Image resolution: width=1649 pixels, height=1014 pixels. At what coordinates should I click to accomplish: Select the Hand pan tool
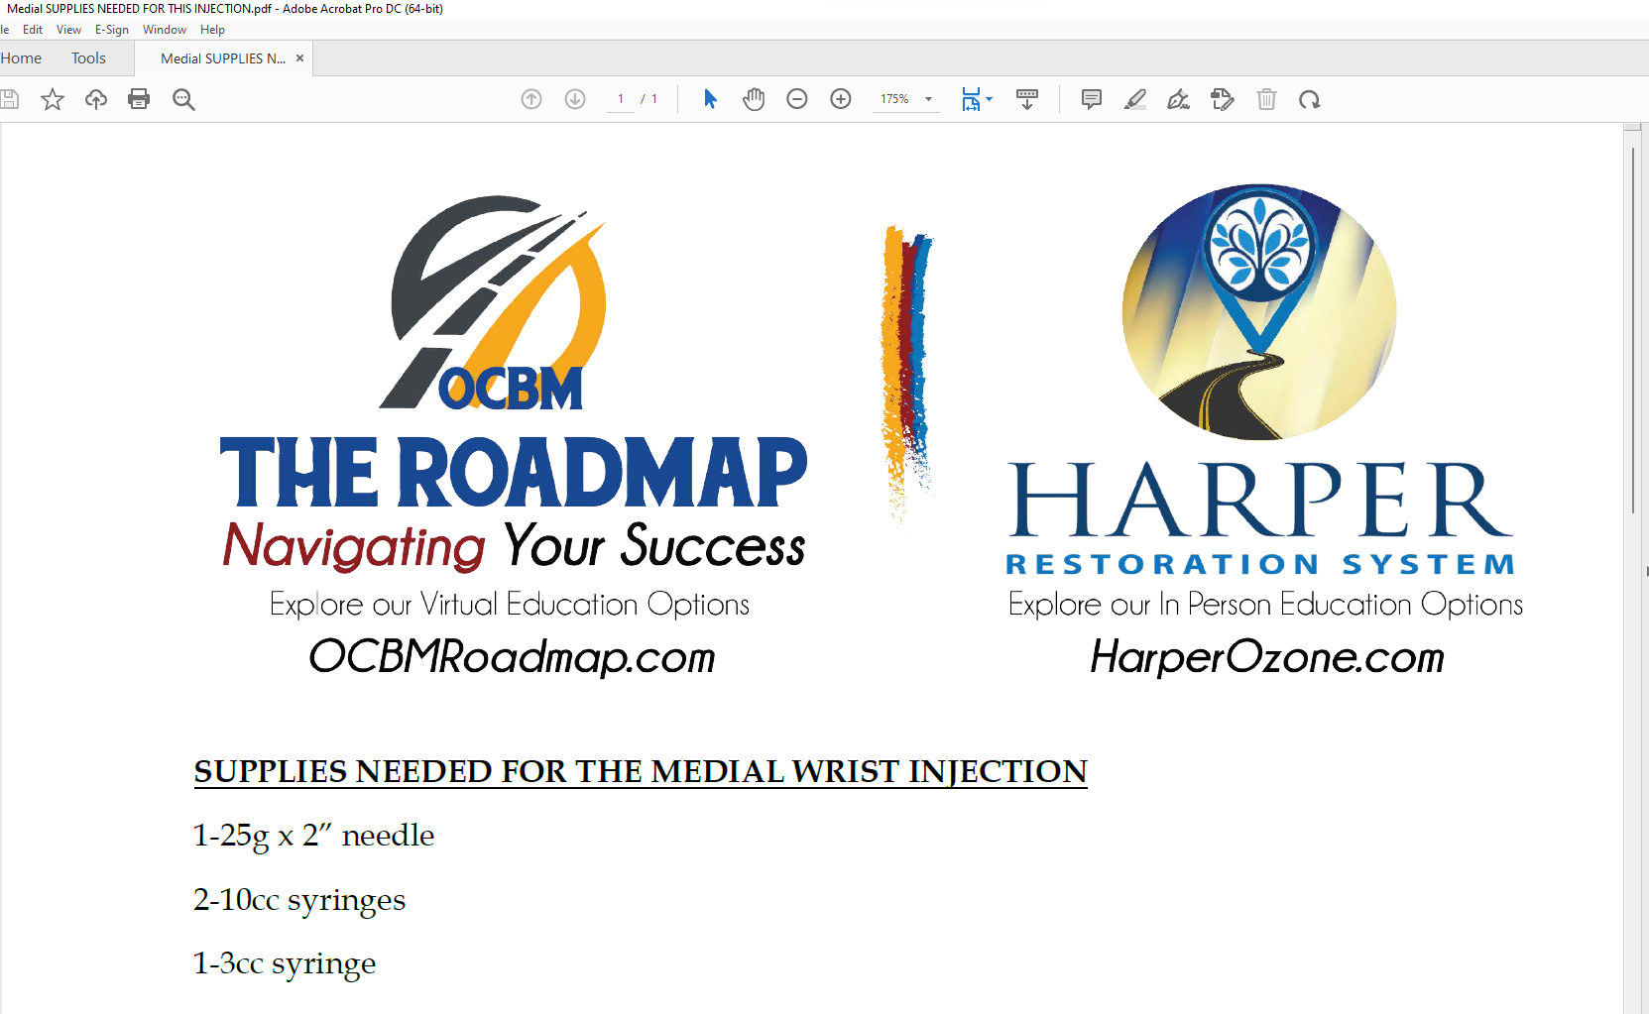pos(754,99)
